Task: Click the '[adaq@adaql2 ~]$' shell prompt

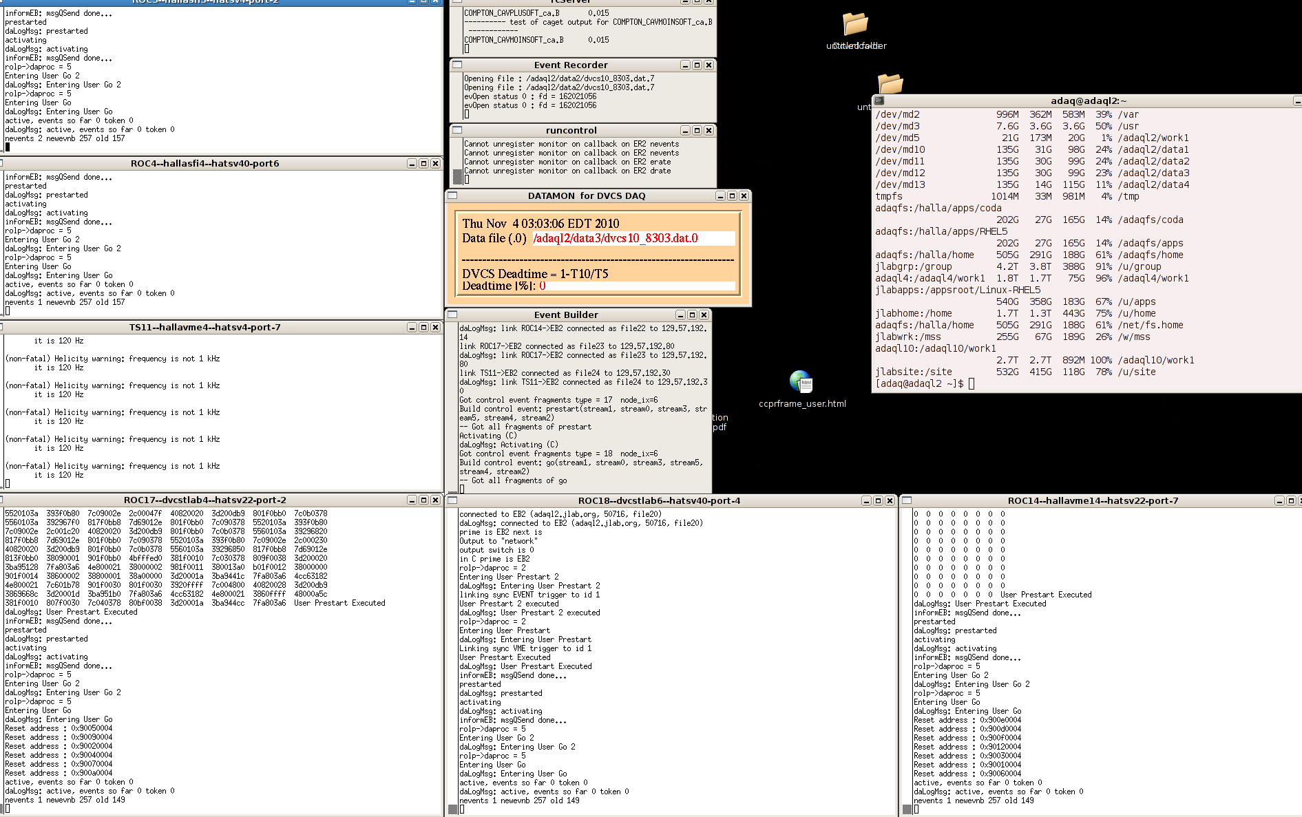Action: click(x=919, y=383)
